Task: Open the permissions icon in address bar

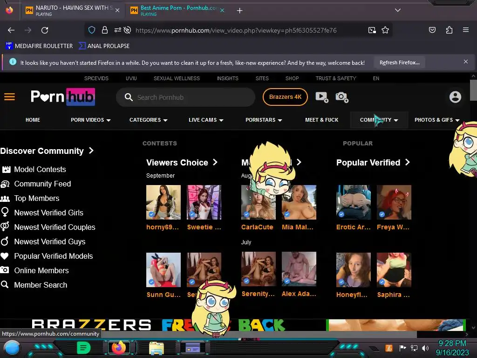Action: pos(117,30)
